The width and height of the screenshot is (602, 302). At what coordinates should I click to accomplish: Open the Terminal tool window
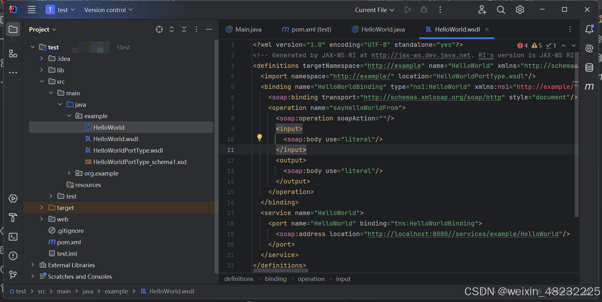pyautogui.click(x=13, y=237)
